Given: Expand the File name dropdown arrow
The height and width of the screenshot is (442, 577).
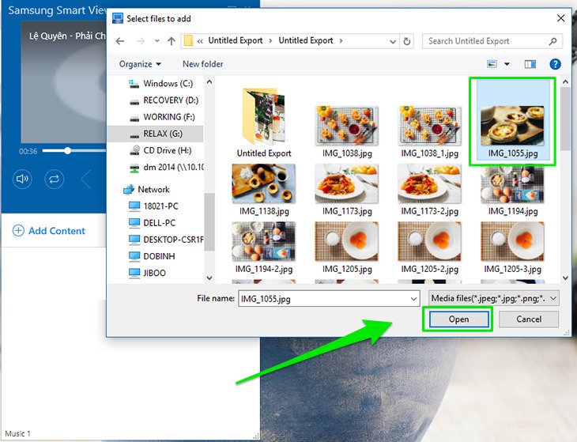Looking at the screenshot, I should tap(413, 298).
